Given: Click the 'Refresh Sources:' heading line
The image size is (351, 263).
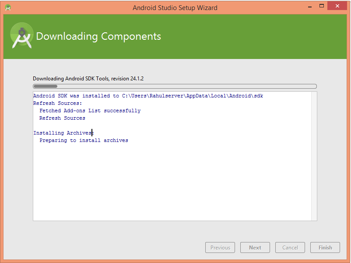Looking at the screenshot, I should click(57, 103).
